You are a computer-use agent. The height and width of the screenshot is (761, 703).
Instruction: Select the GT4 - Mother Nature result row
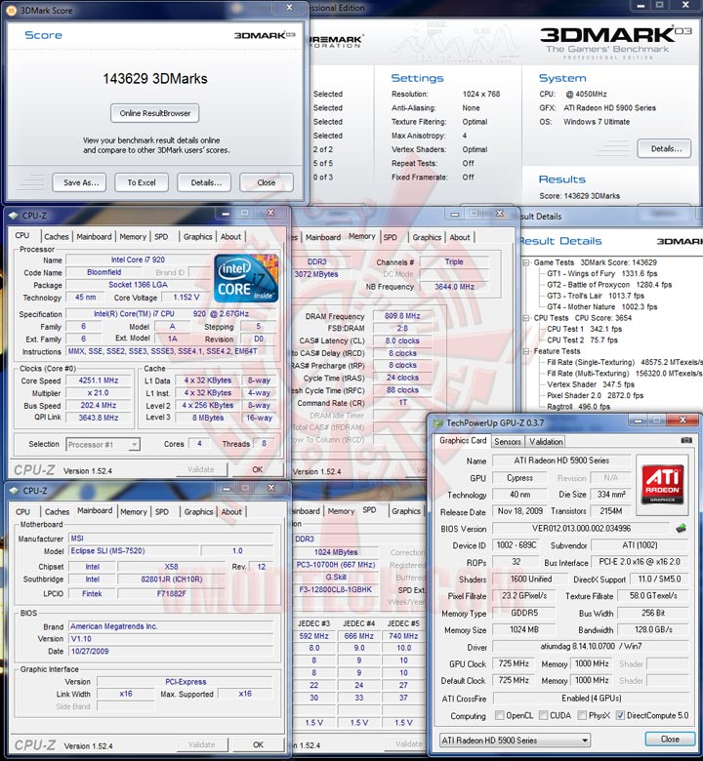602,307
